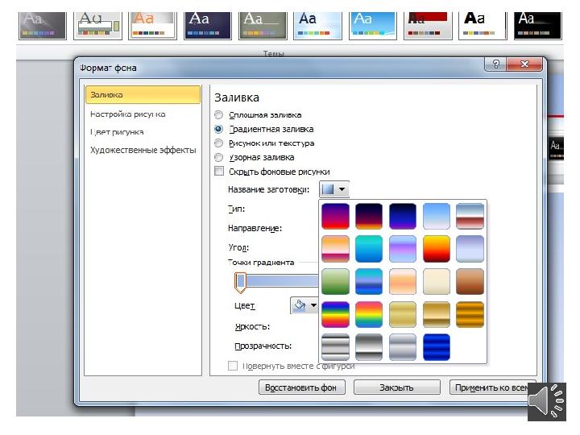
Task: Enable 'Скрыть фоновые рисунки' checkbox
Action: (219, 171)
